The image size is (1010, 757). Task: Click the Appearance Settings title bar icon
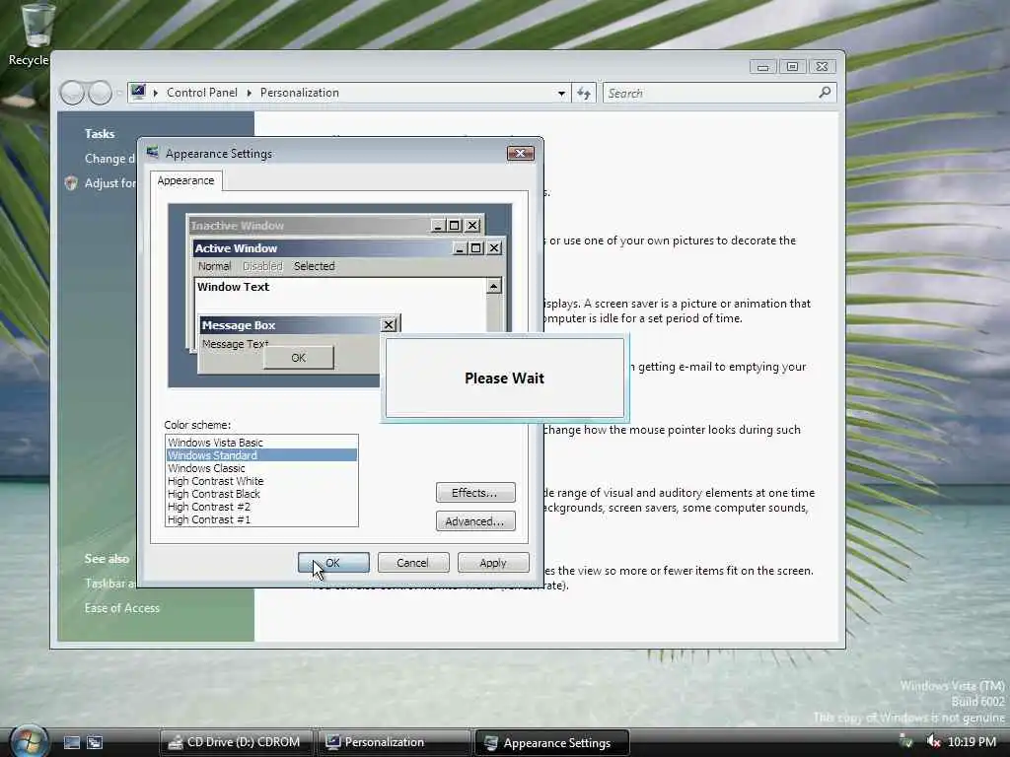(153, 153)
